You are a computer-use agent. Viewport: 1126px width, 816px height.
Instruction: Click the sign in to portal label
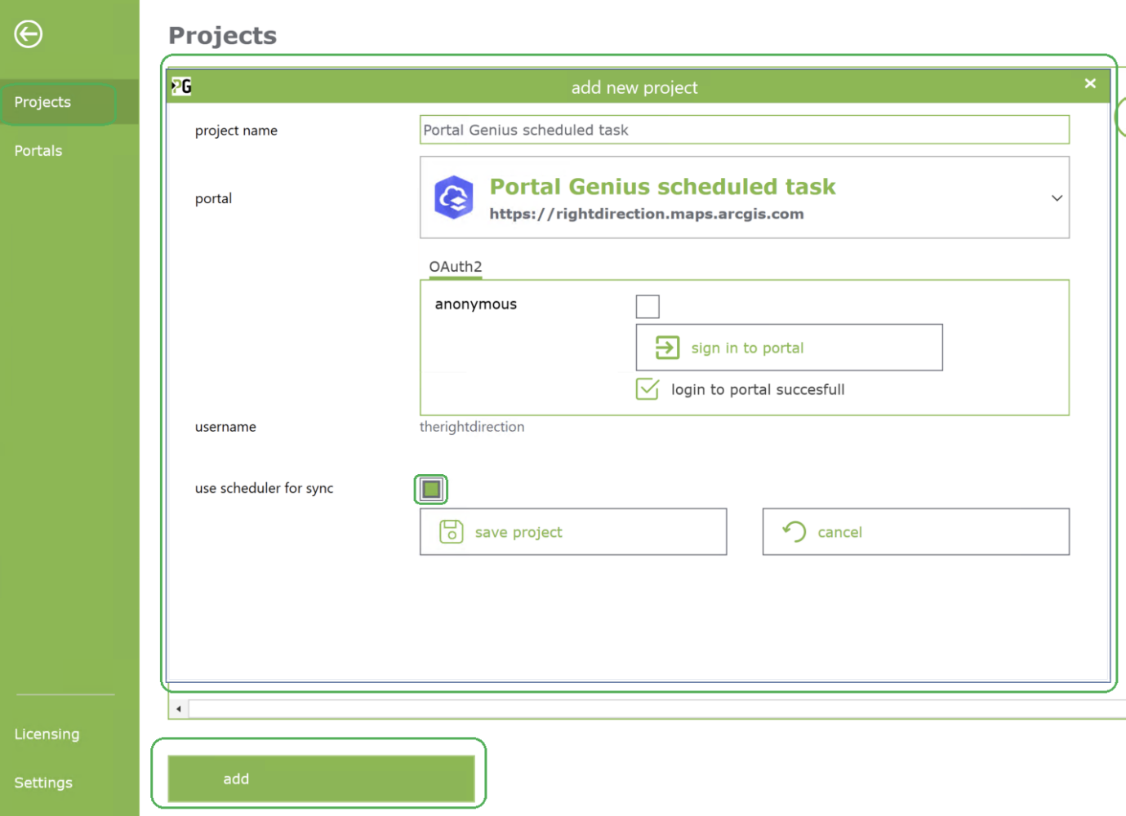[747, 348]
